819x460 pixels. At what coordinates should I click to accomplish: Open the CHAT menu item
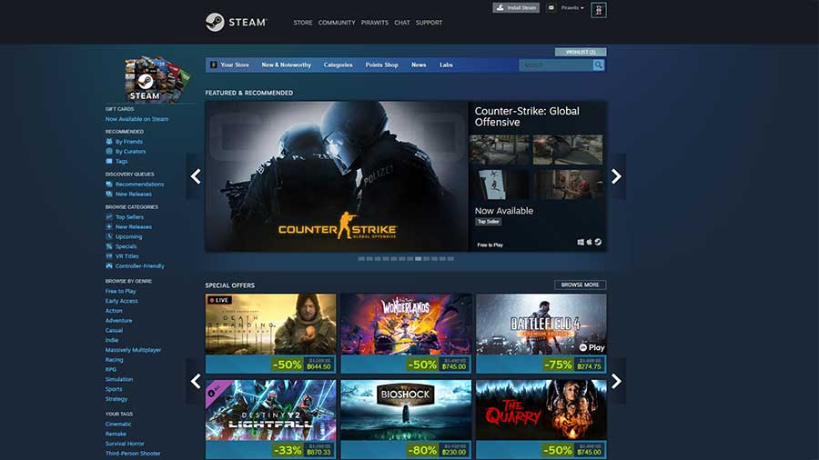click(x=401, y=23)
